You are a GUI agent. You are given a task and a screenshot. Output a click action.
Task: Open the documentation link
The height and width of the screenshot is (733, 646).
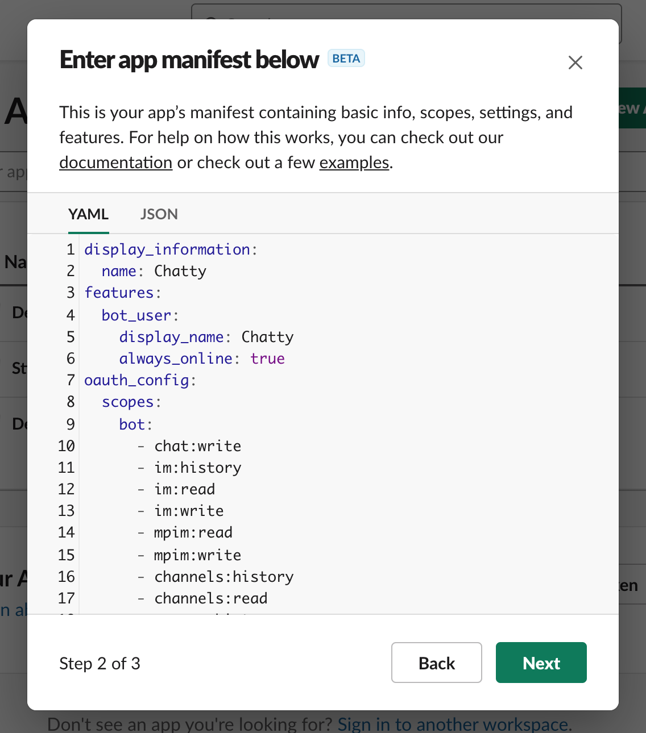point(116,163)
